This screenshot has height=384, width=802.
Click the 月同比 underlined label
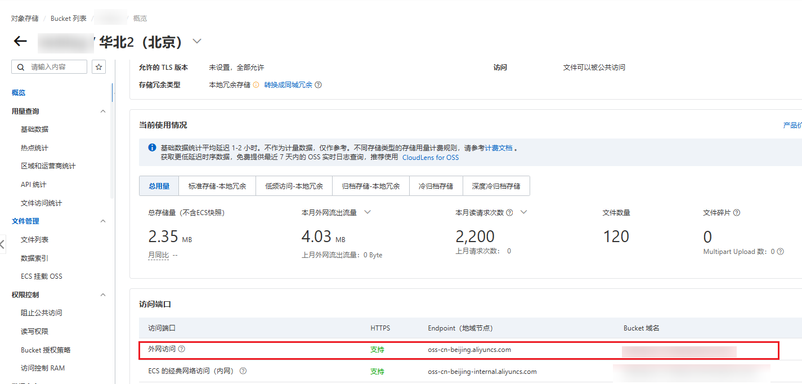point(158,255)
